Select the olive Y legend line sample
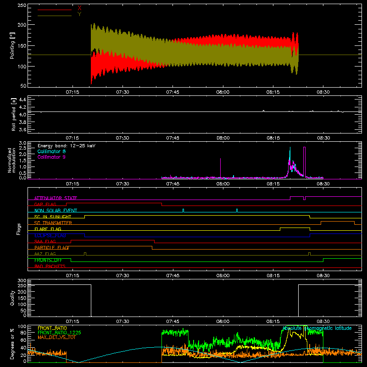The width and height of the screenshot is (367, 367). 55,16
